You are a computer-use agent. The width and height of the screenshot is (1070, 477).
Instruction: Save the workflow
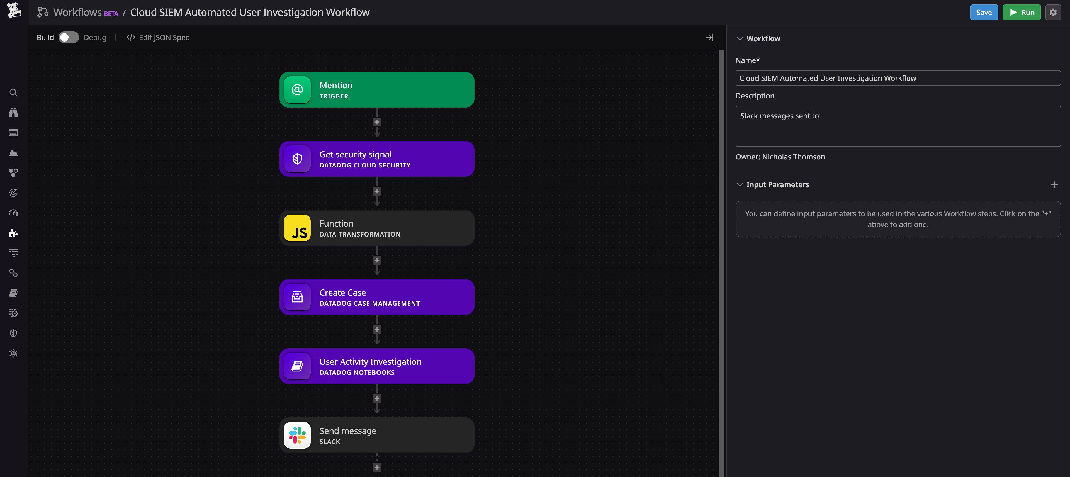[x=984, y=12]
